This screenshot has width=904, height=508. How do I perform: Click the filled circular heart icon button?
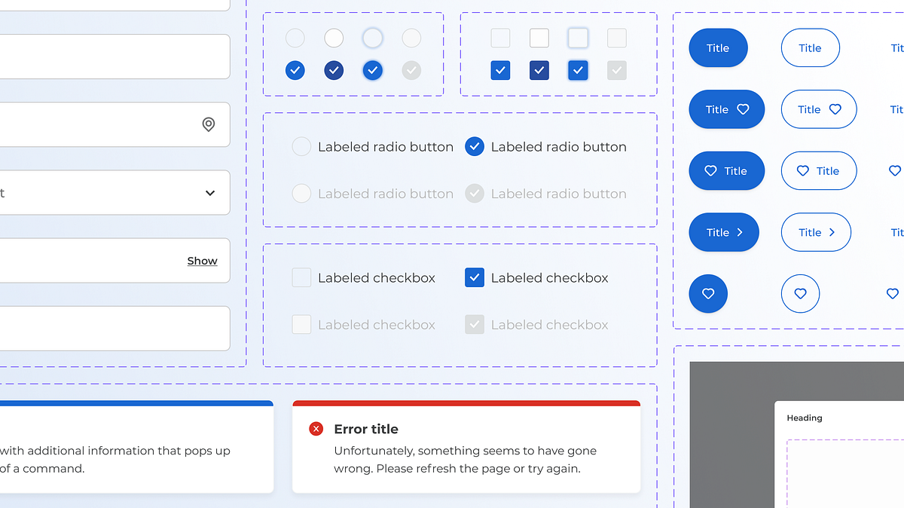tap(708, 293)
